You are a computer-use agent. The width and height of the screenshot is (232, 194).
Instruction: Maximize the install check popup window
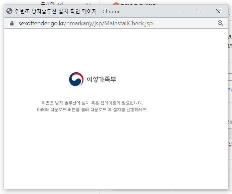coord(199,11)
